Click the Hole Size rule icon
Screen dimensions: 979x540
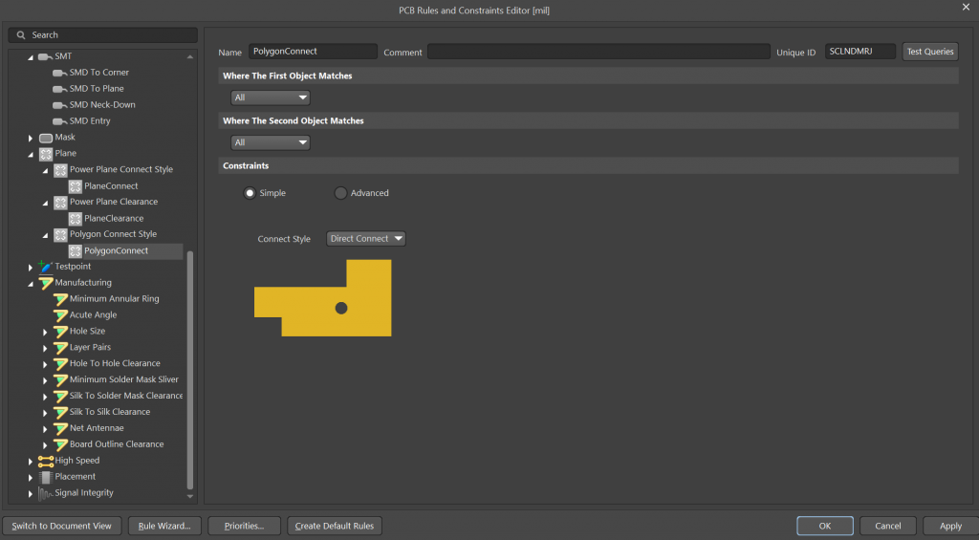(60, 332)
